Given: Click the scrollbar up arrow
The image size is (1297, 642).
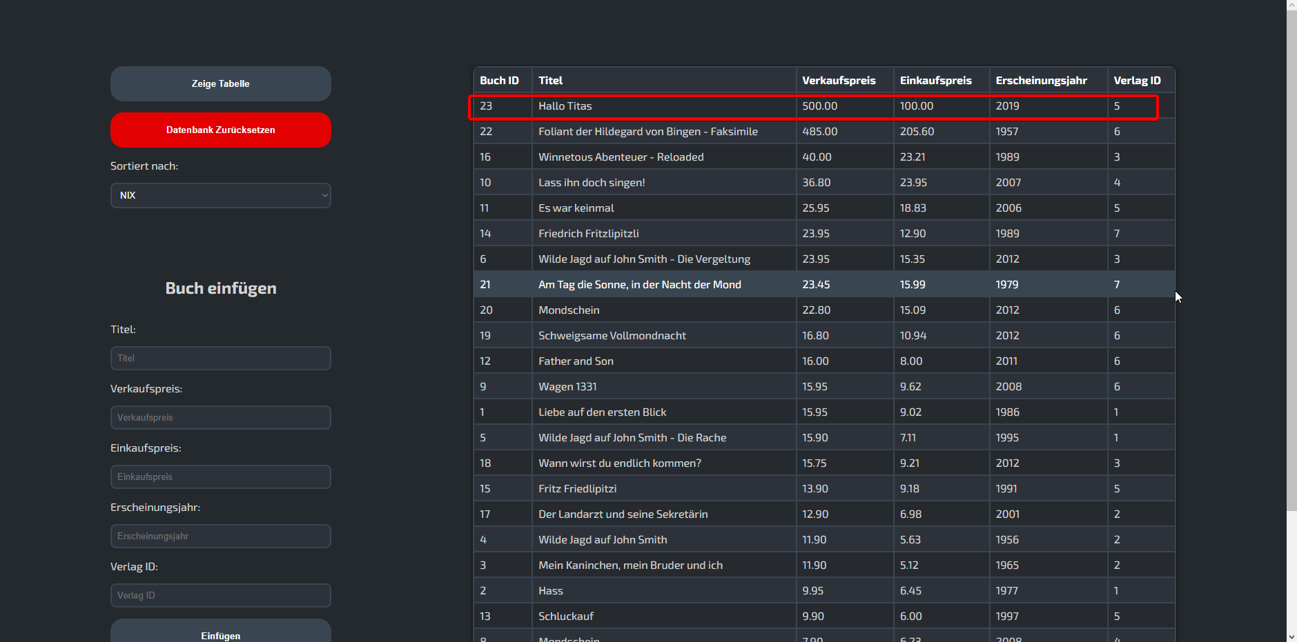Looking at the screenshot, I should pyautogui.click(x=1291, y=5).
